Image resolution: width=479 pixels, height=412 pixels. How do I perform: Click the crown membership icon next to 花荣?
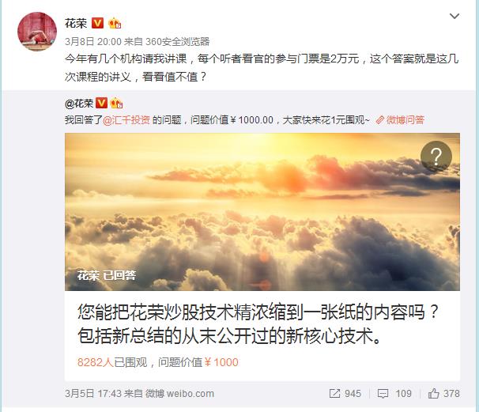115,23
